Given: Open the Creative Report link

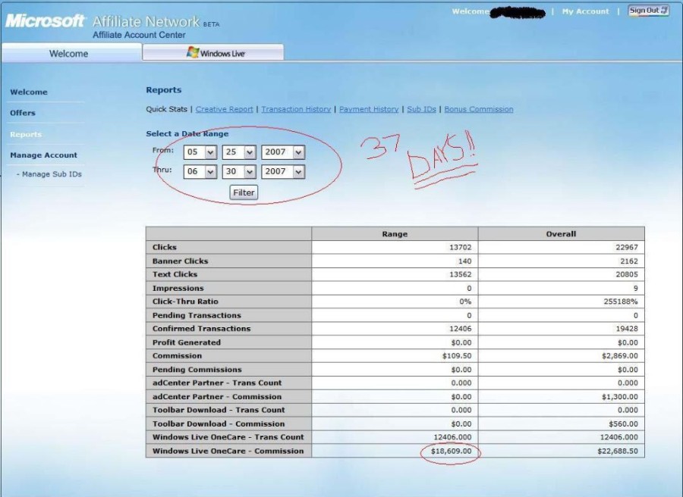Looking at the screenshot, I should coord(225,109).
